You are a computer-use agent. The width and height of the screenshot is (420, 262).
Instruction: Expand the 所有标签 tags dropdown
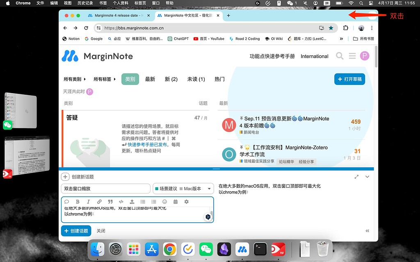pyautogui.click(x=105, y=79)
